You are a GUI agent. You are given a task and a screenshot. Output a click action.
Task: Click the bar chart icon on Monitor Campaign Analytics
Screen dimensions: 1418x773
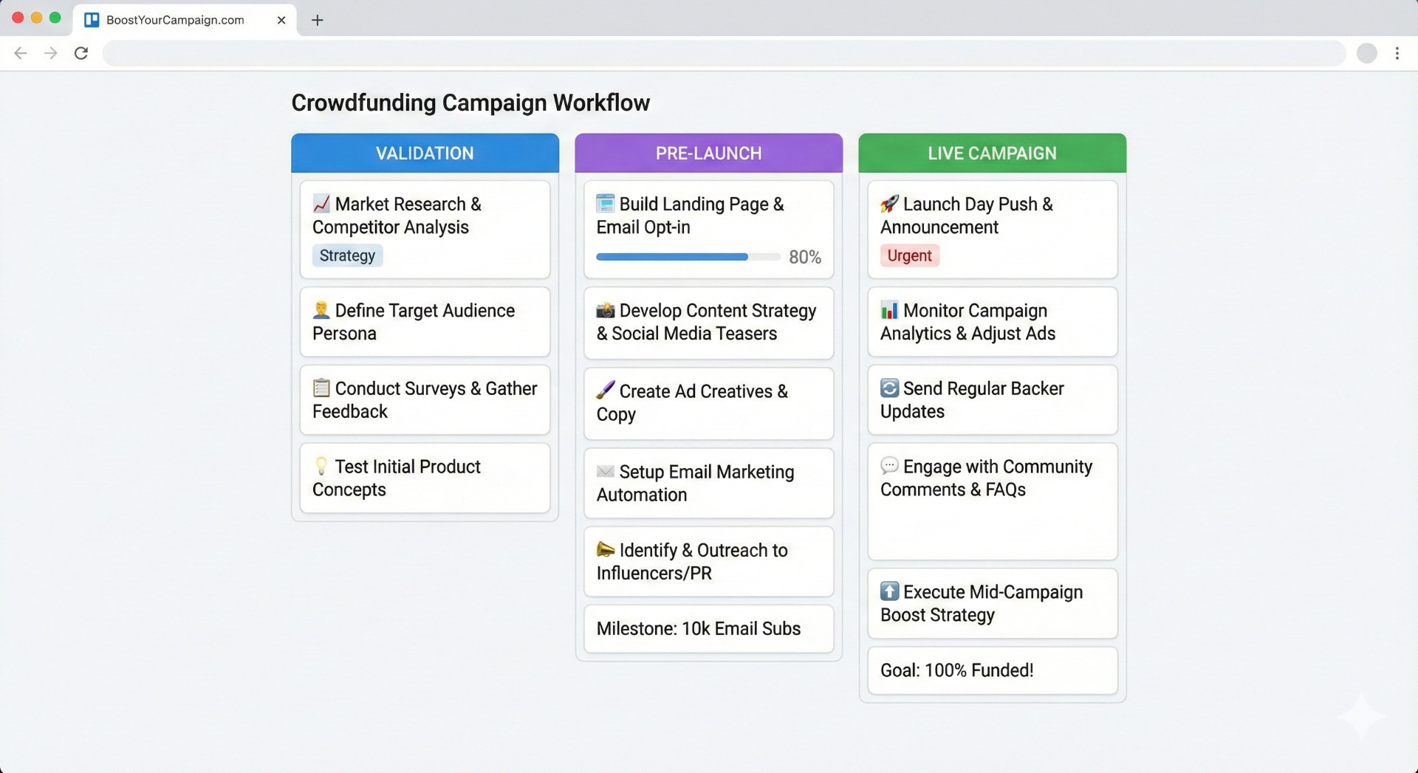[x=889, y=310]
